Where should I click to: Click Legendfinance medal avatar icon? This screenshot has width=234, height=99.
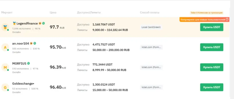point(5,27)
